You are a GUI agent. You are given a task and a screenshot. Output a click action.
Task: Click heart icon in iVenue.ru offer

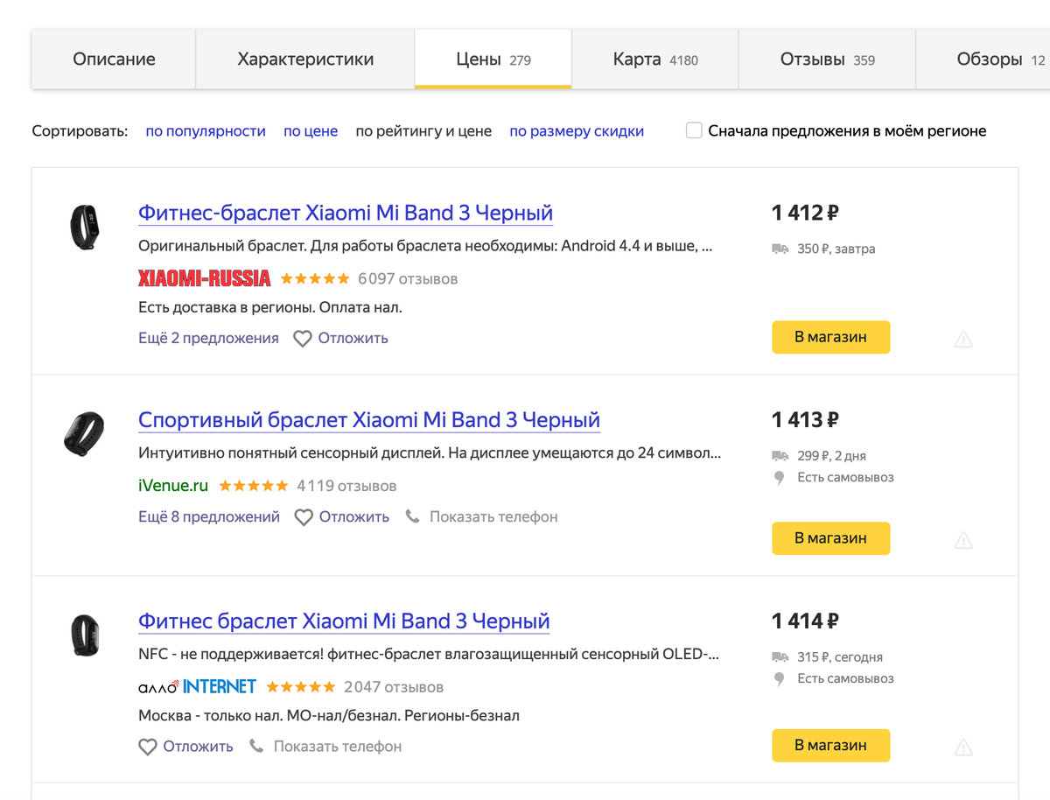pyautogui.click(x=304, y=517)
